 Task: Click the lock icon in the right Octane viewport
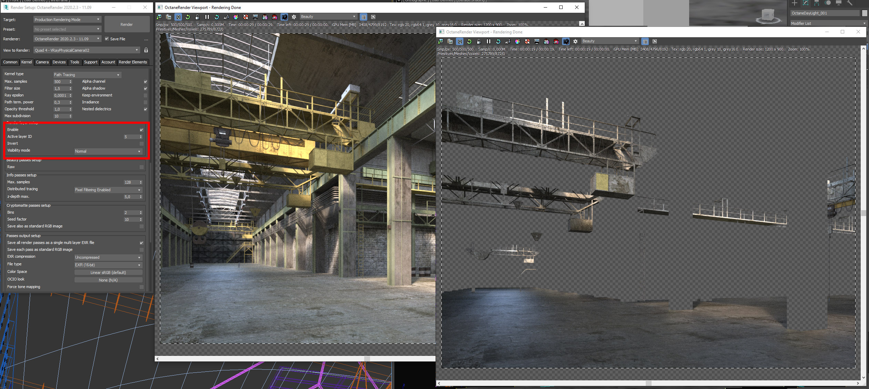pyautogui.click(x=479, y=41)
